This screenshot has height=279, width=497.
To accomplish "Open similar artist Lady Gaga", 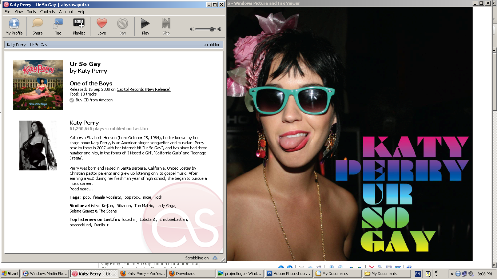I will (x=166, y=206).
